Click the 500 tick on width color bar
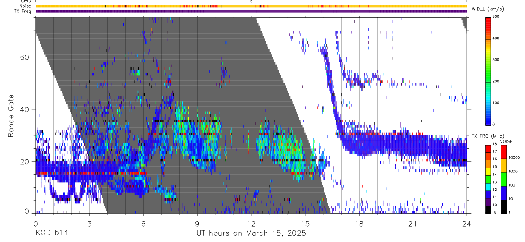 tap(496, 17)
